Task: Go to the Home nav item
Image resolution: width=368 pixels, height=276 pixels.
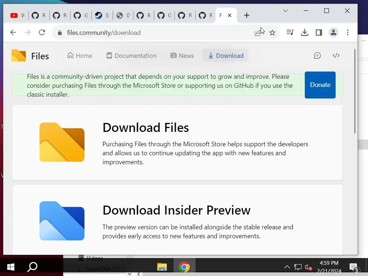Action: (x=79, y=56)
